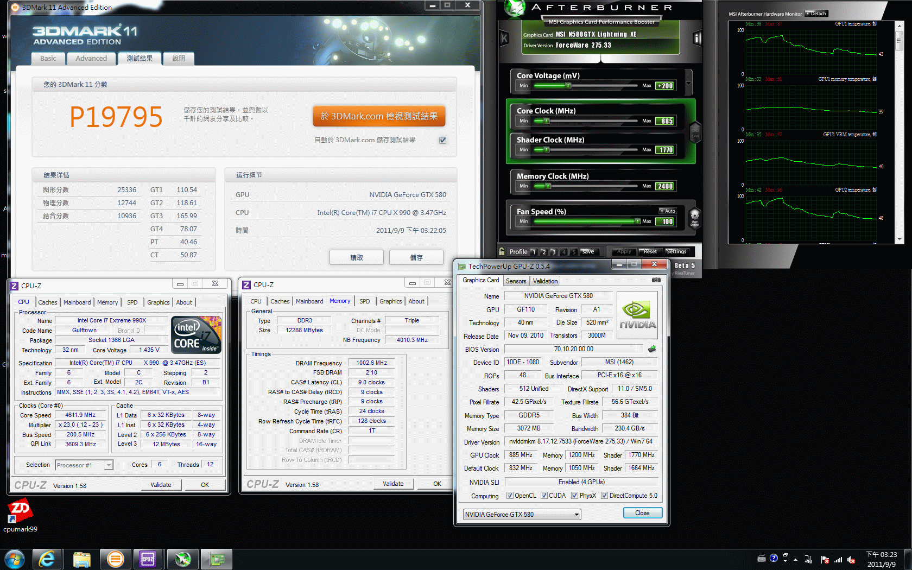Switch to the Validation tab in GPU-Z

545,281
